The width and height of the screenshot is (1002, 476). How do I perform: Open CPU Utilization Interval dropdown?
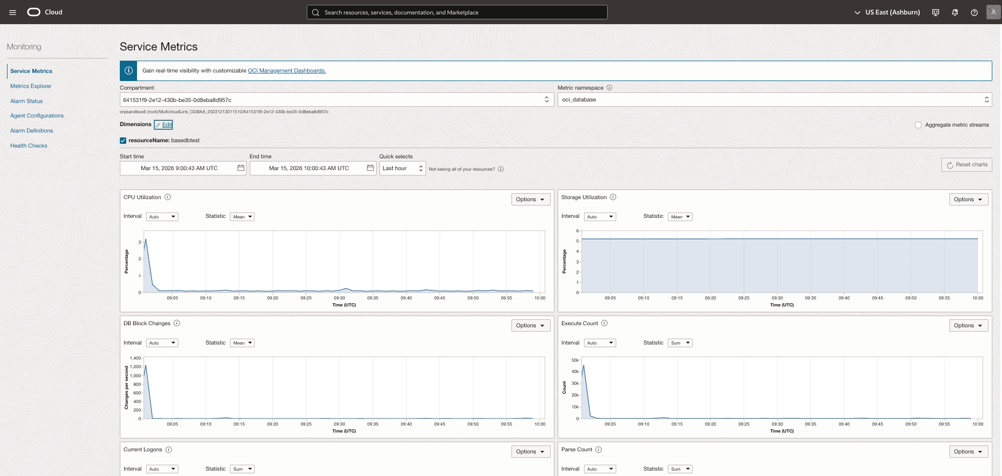coord(162,217)
